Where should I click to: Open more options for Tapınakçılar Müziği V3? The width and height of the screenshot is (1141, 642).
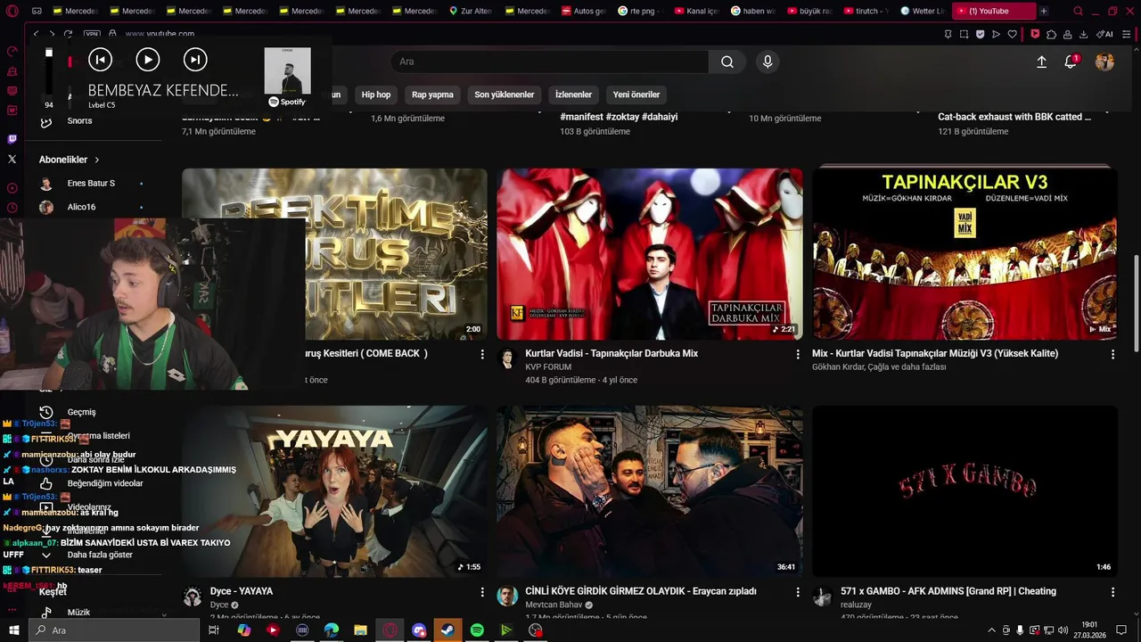click(x=1112, y=354)
